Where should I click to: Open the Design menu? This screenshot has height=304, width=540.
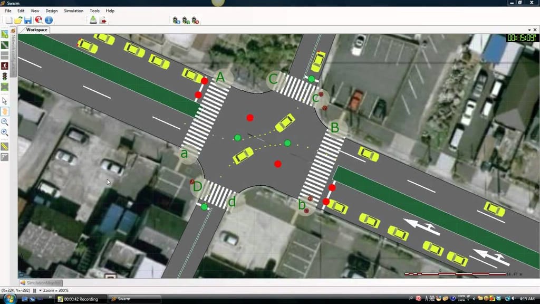pos(52,11)
